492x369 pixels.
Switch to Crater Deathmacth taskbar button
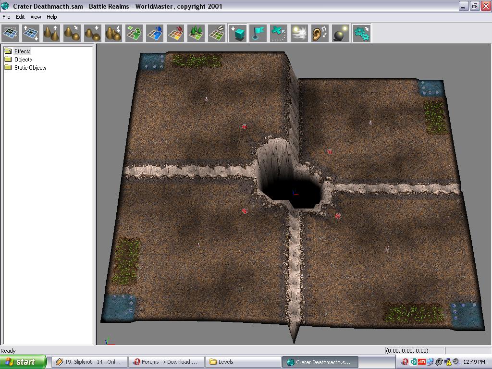[320, 362]
